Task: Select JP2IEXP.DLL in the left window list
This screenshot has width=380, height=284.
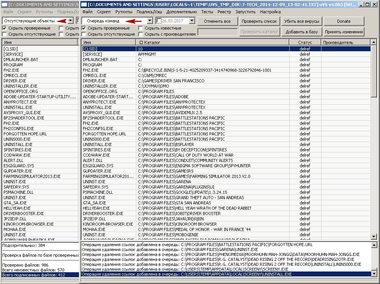Action: (x=40, y=219)
